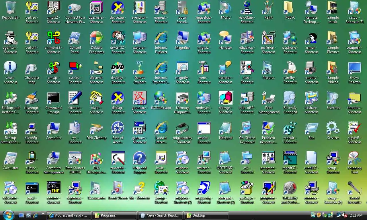The height and width of the screenshot is (220, 367).
Task: Click the Local Security Policy icon
Action: pyautogui.click(x=182, y=13)
